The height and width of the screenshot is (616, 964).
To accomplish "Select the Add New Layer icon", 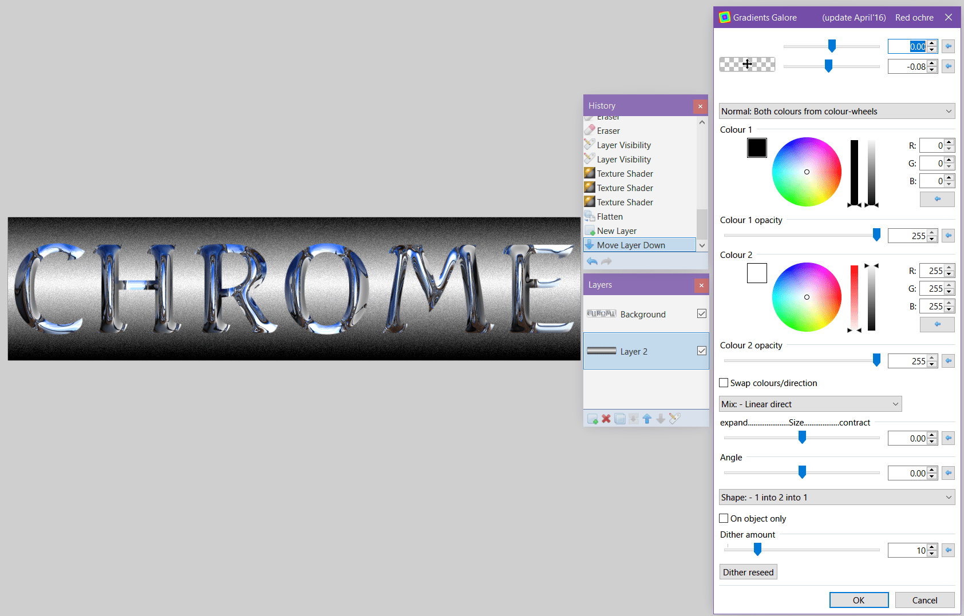I will coord(592,419).
